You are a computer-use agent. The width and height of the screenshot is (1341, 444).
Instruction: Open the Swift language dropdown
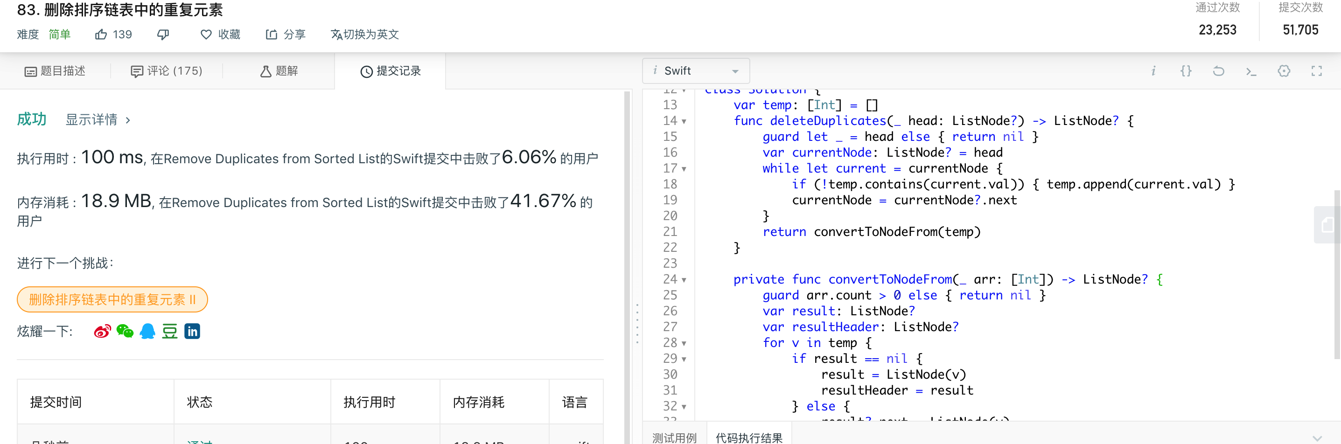coord(696,71)
